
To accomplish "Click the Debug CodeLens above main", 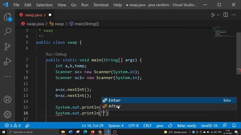I will (61, 54).
